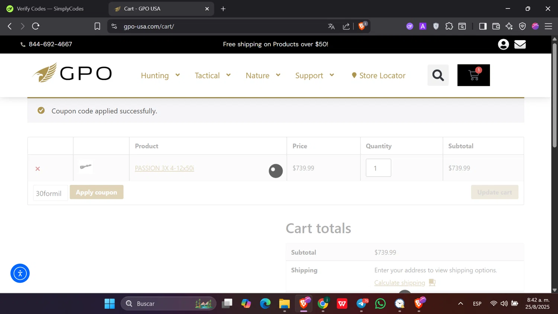
Task: Click the page vertical scrollbar
Action: click(554, 95)
